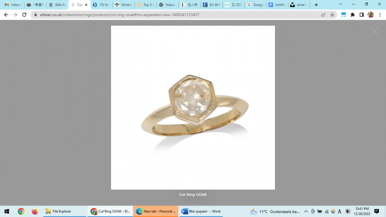The height and width of the screenshot is (217, 386).
Task: Open the Chrome profile avatar
Action: pyautogui.click(x=370, y=15)
